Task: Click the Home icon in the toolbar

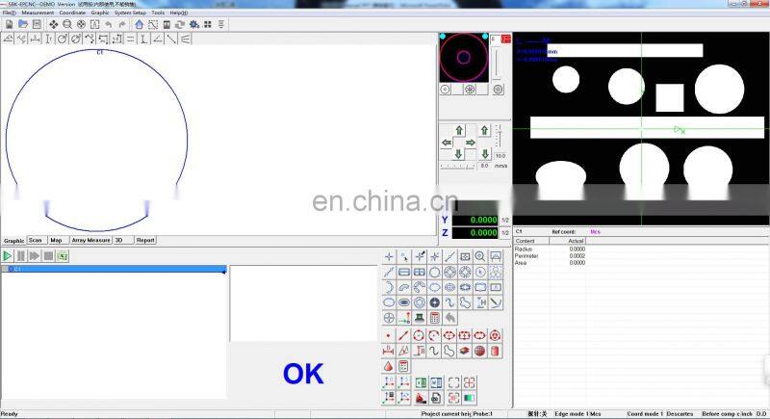Action: [140, 24]
